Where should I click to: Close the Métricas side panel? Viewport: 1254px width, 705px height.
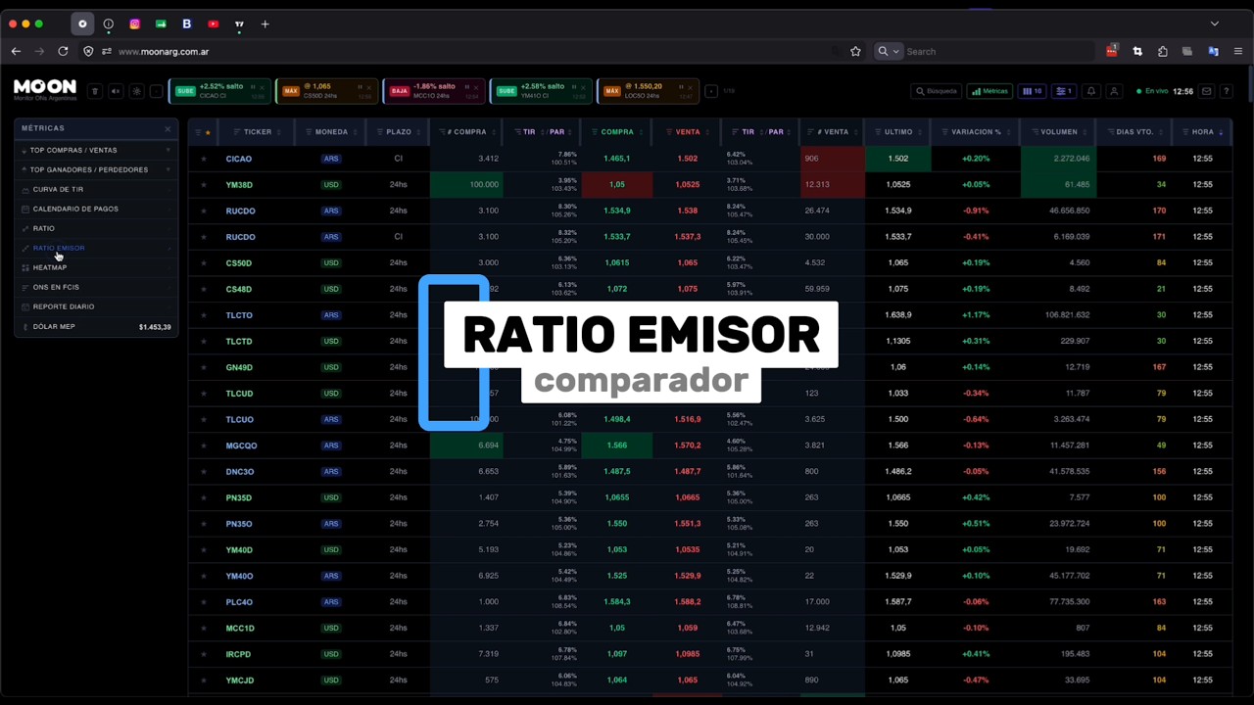click(168, 128)
